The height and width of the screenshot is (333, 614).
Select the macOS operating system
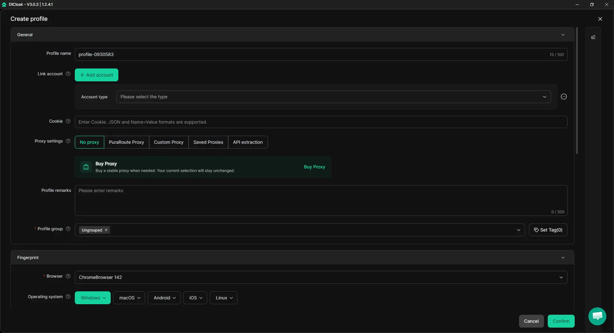coord(129,298)
